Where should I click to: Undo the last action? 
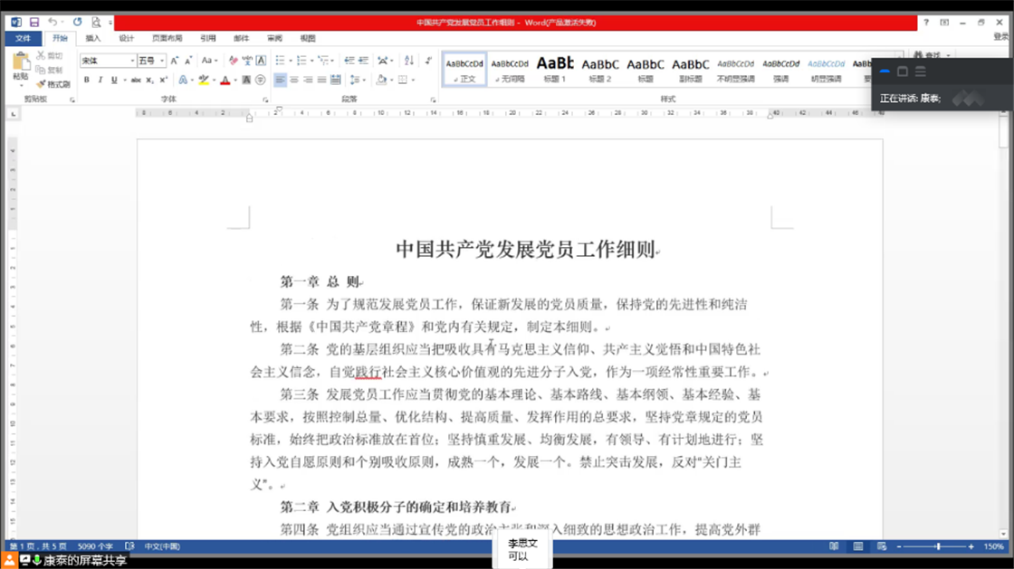[x=52, y=22]
